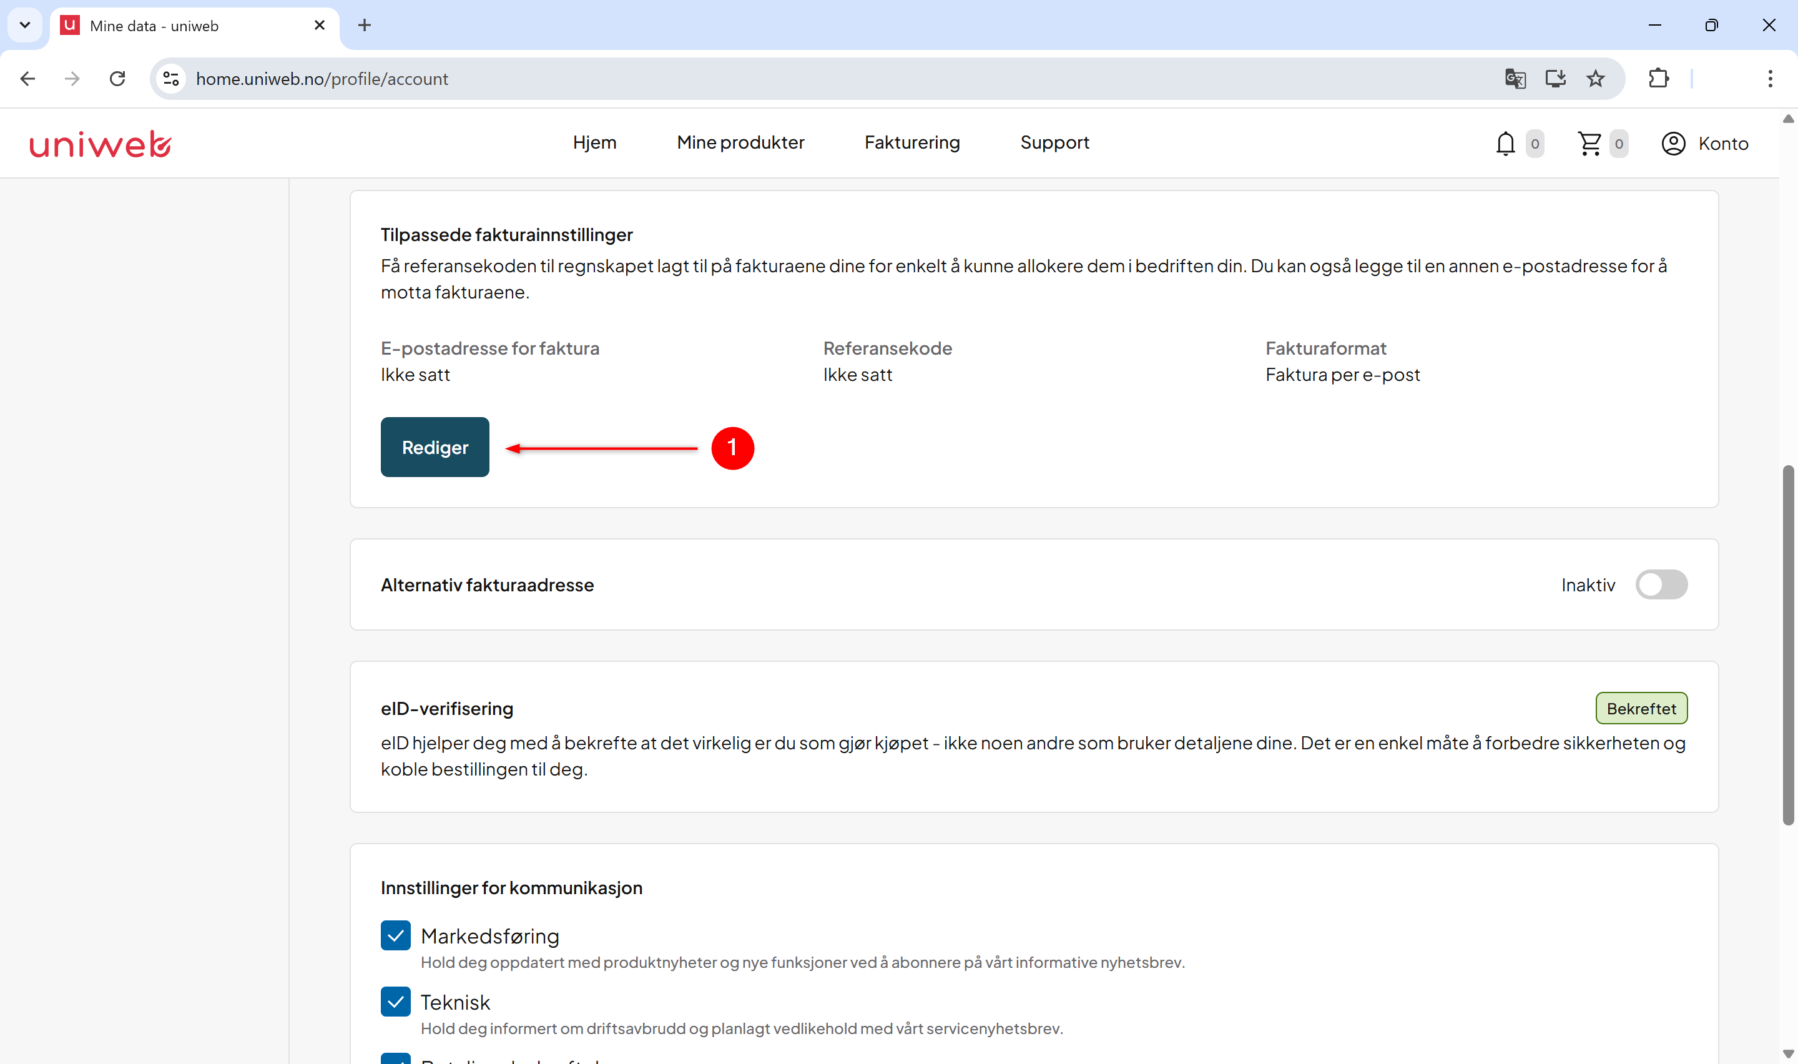Viewport: 1798px width, 1064px height.
Task: Open Mine produkter menu
Action: tap(740, 143)
